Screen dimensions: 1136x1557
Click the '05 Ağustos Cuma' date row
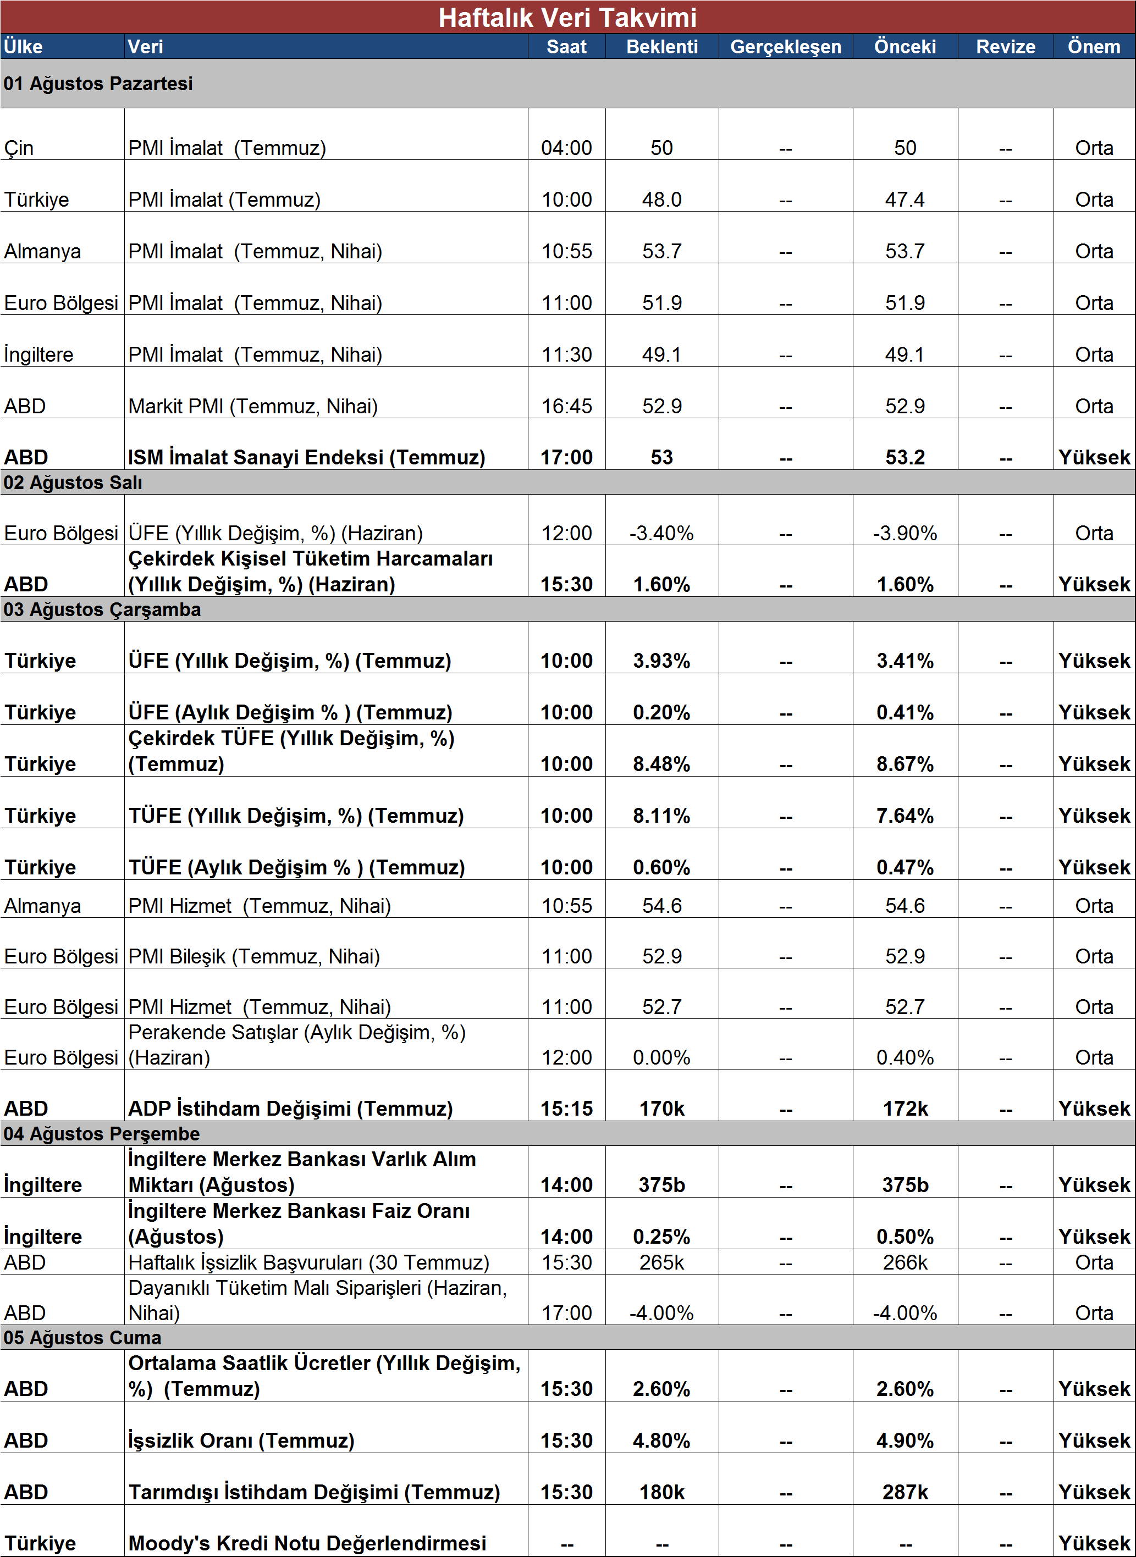[567, 1338]
